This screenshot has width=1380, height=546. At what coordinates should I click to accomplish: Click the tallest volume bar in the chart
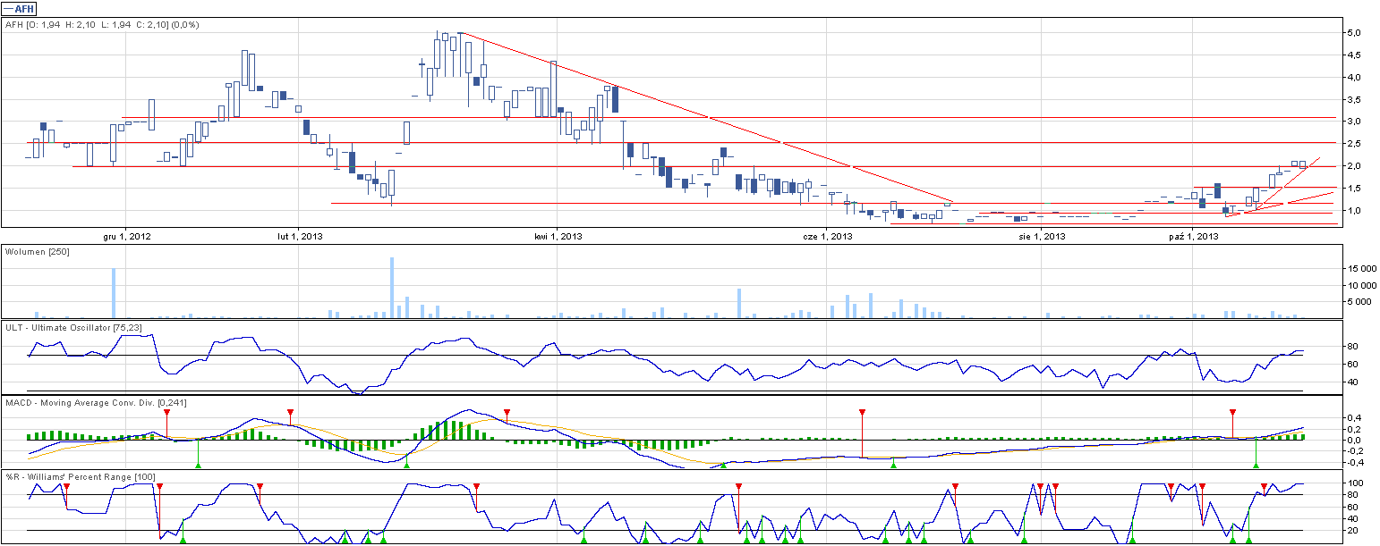pos(392,288)
